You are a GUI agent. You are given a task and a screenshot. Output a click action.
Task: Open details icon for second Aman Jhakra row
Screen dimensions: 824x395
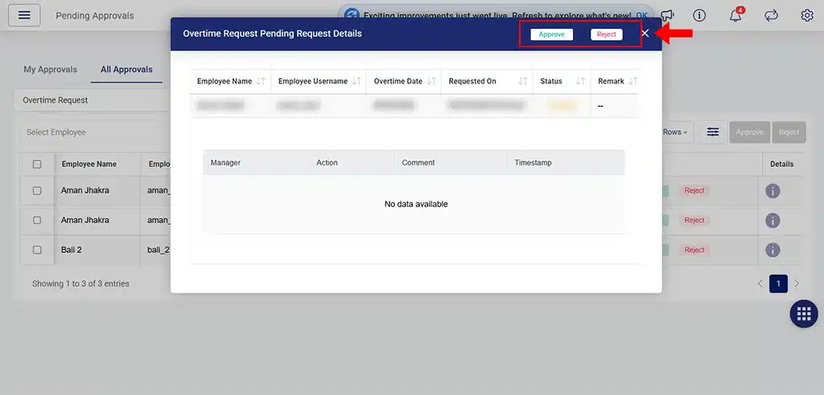tap(772, 220)
